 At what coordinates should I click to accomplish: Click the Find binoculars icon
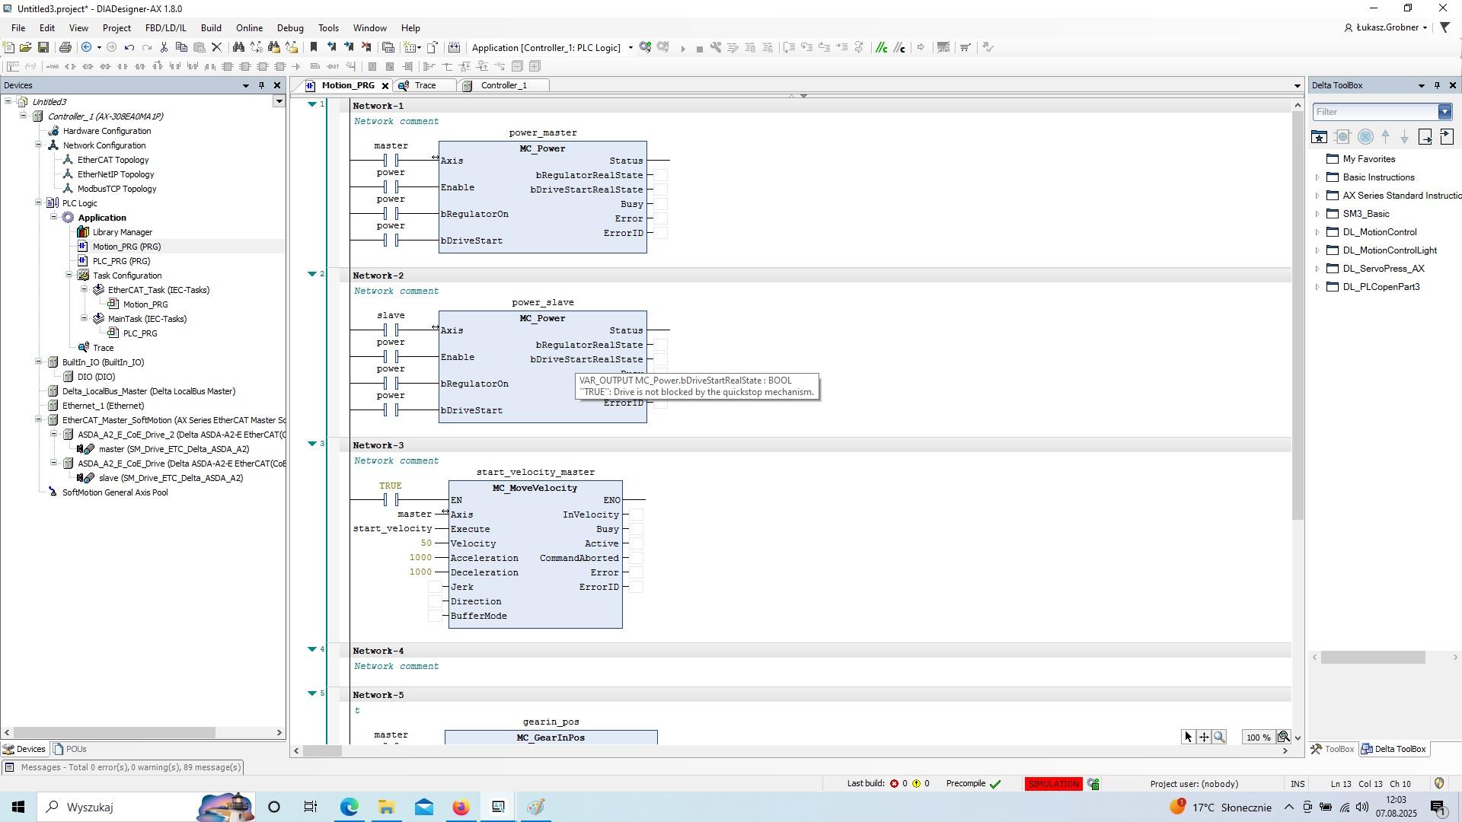coord(238,47)
